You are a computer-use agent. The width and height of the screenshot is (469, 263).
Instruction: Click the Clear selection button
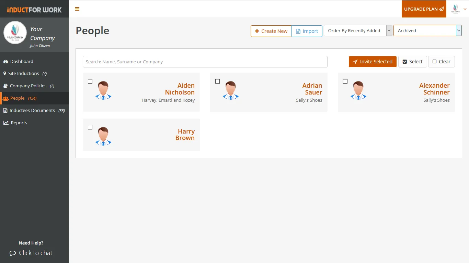tap(442, 62)
